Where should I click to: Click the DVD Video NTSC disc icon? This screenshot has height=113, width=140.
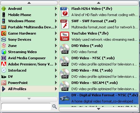65,61
